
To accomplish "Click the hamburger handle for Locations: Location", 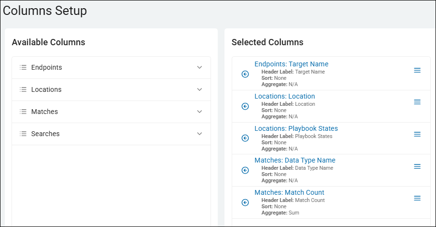I will click(x=417, y=102).
